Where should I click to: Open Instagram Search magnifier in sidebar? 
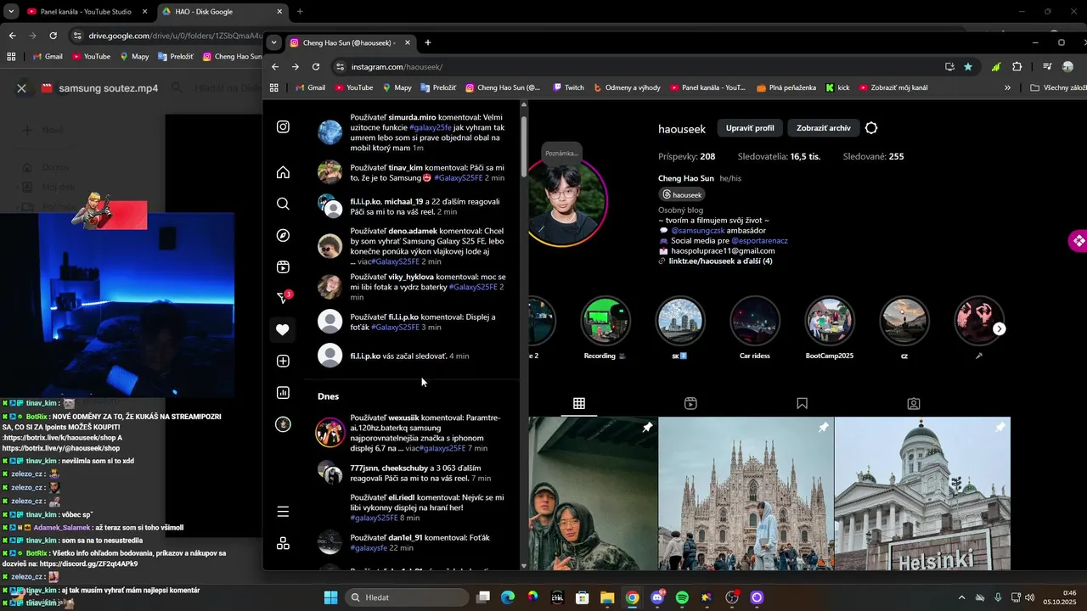[x=283, y=204]
